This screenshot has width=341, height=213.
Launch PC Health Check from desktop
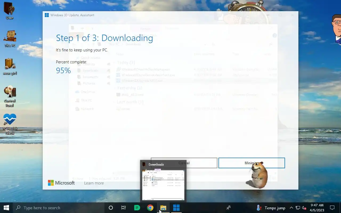pyautogui.click(x=10, y=124)
